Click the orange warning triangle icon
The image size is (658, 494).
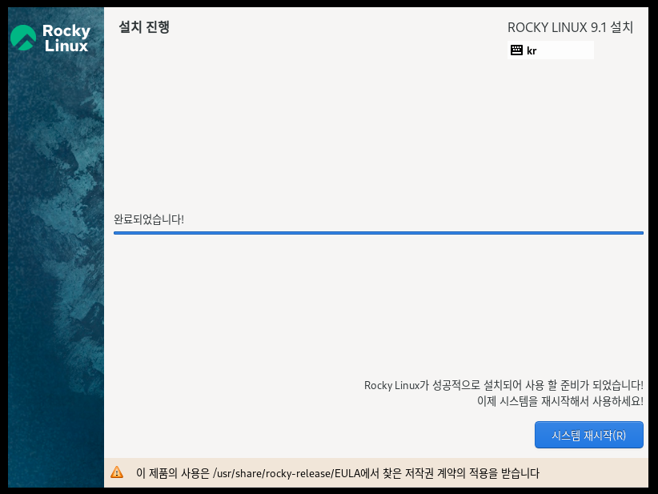(x=117, y=472)
